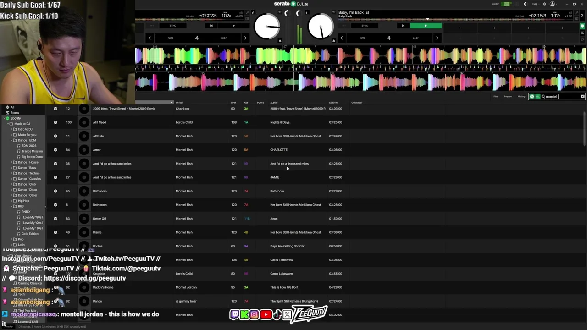Expand the Made for you folder
The width and height of the screenshot is (587, 330).
point(11,135)
